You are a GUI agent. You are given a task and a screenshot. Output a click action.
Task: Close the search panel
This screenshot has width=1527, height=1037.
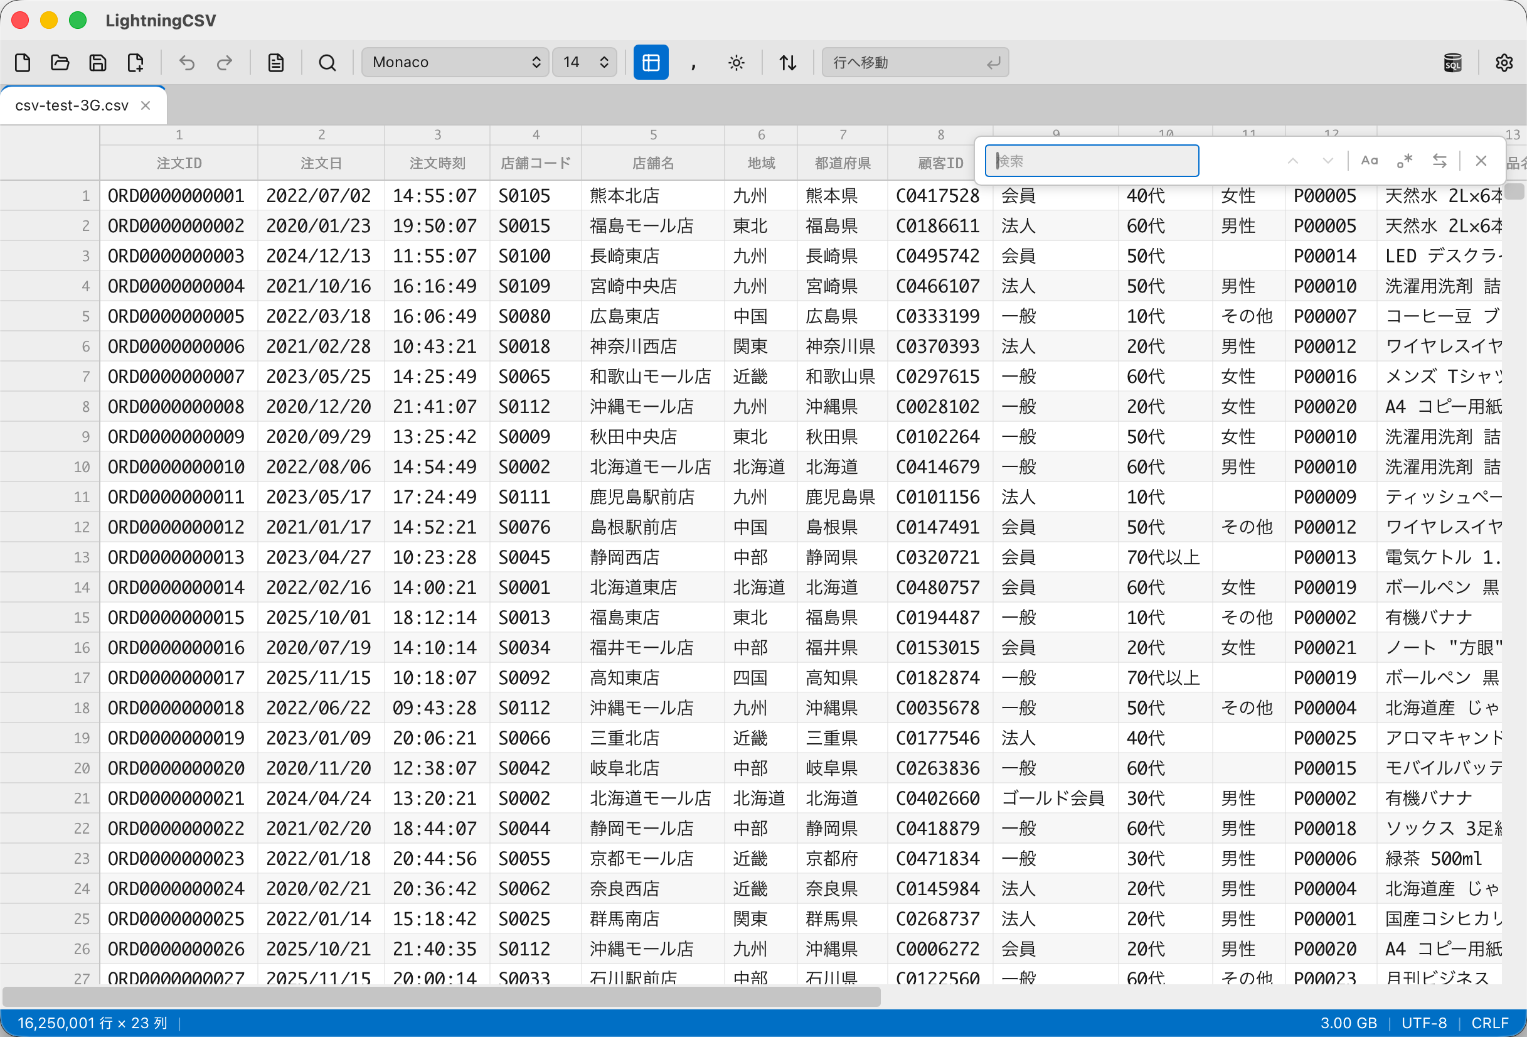pos(1481,161)
